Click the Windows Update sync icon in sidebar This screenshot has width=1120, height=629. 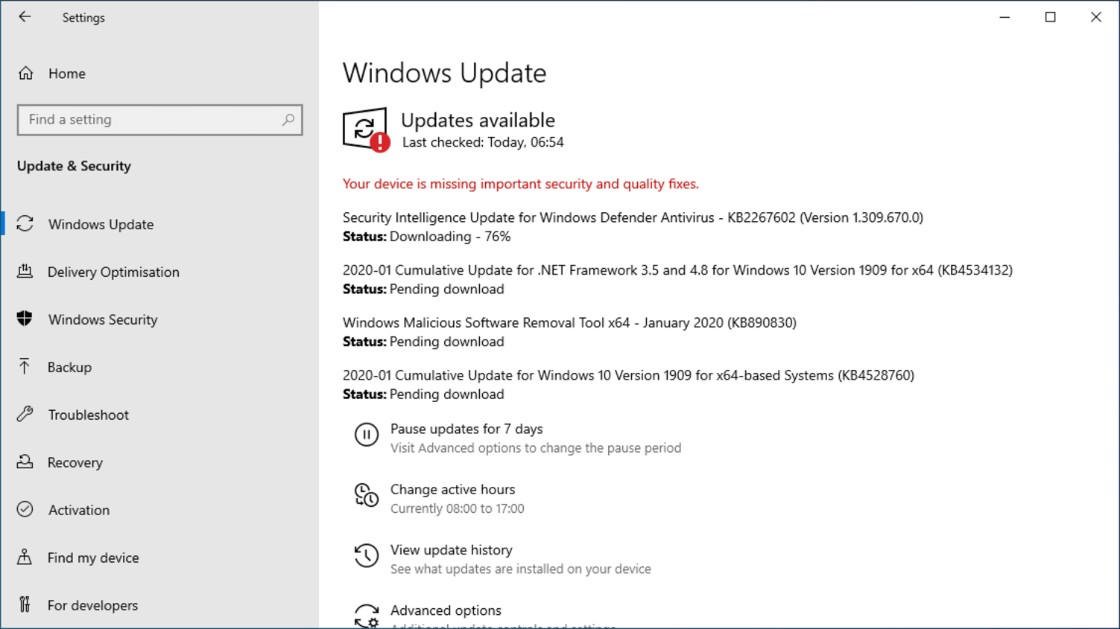click(x=25, y=223)
